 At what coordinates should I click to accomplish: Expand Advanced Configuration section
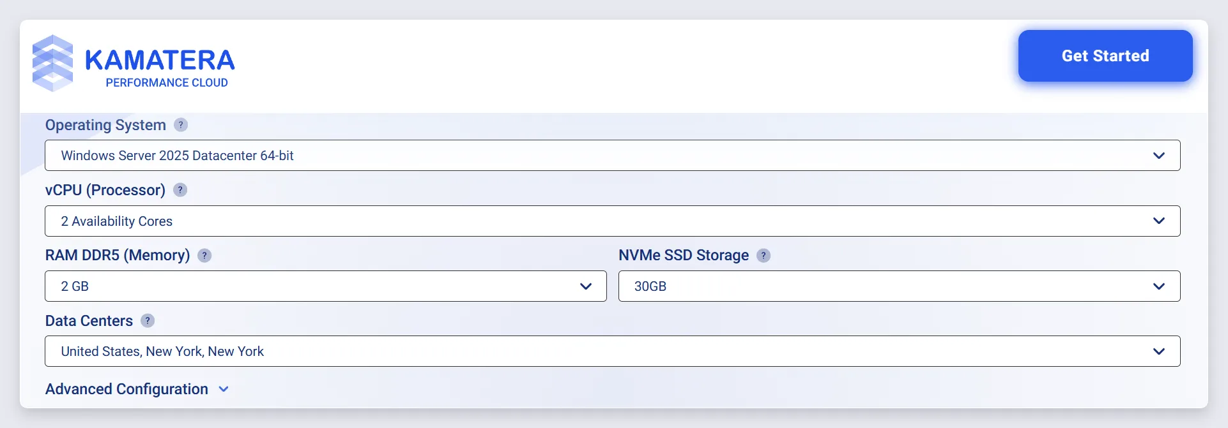[x=137, y=389]
